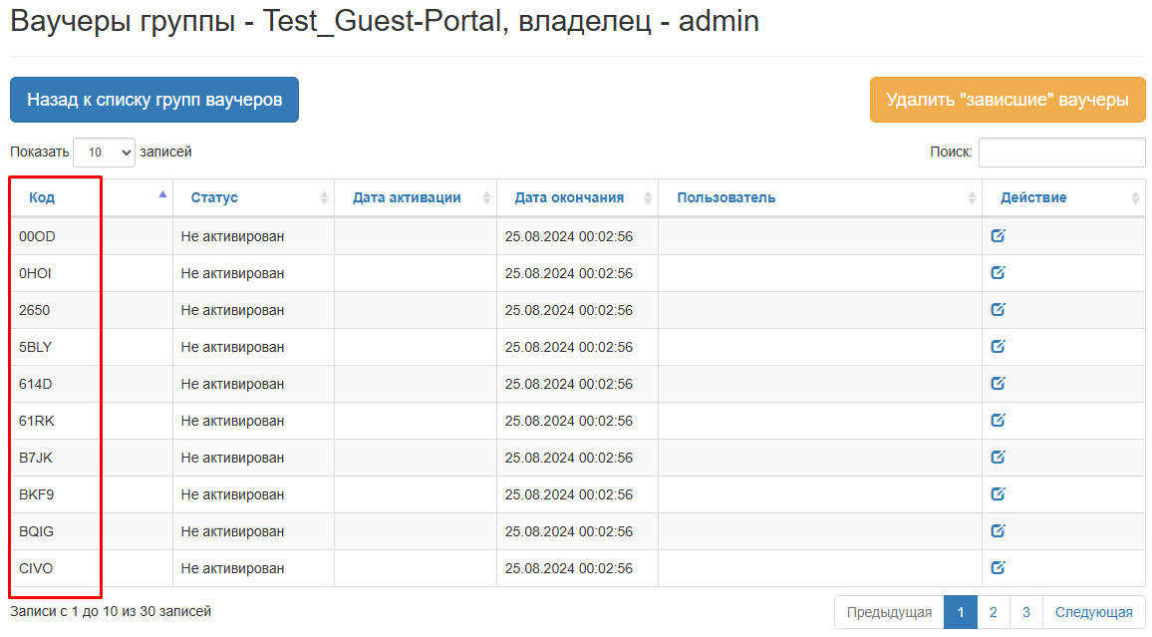Sort by Дата активации column header
1152x637 pixels.
pos(407,197)
